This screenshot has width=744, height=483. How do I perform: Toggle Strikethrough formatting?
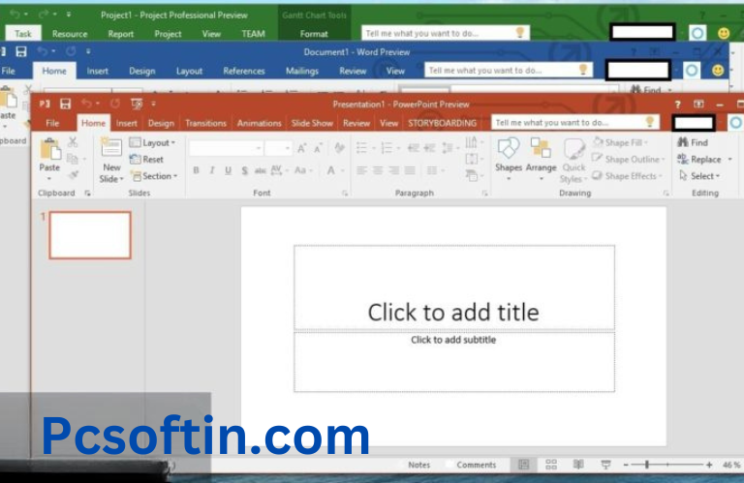pyautogui.click(x=260, y=170)
